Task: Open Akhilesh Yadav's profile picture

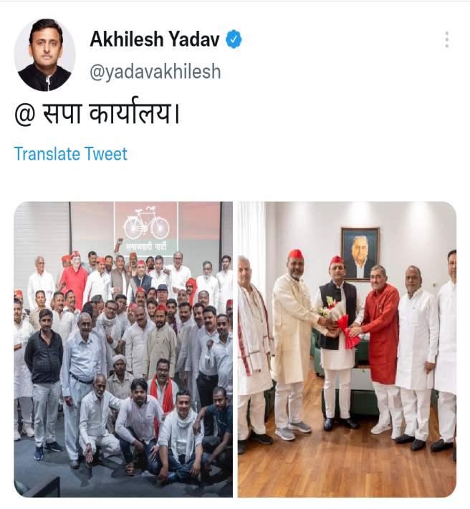Action: pos(45,54)
